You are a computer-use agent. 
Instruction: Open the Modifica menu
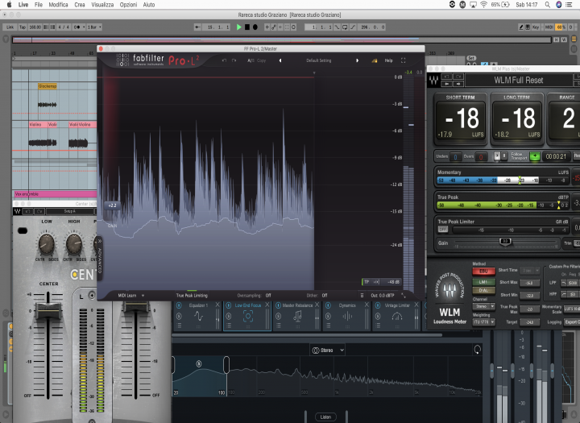tap(59, 5)
